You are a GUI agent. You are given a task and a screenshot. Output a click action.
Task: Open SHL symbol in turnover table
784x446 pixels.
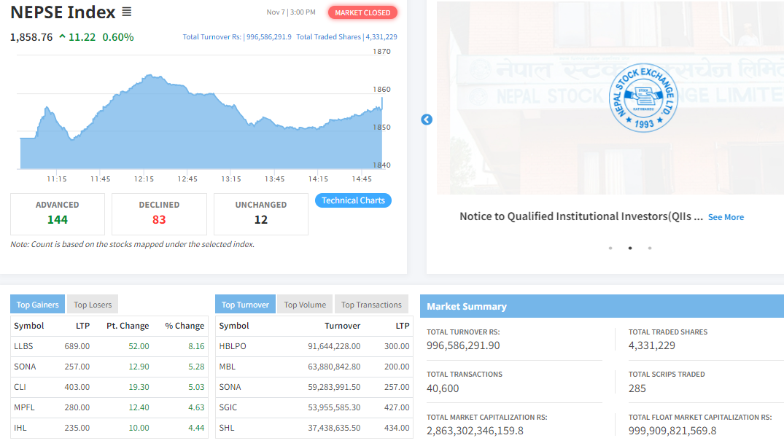227,428
